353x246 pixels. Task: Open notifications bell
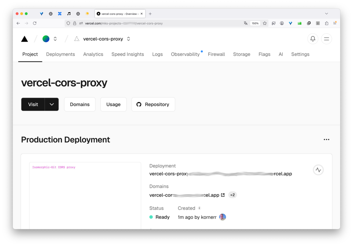tap(313, 39)
